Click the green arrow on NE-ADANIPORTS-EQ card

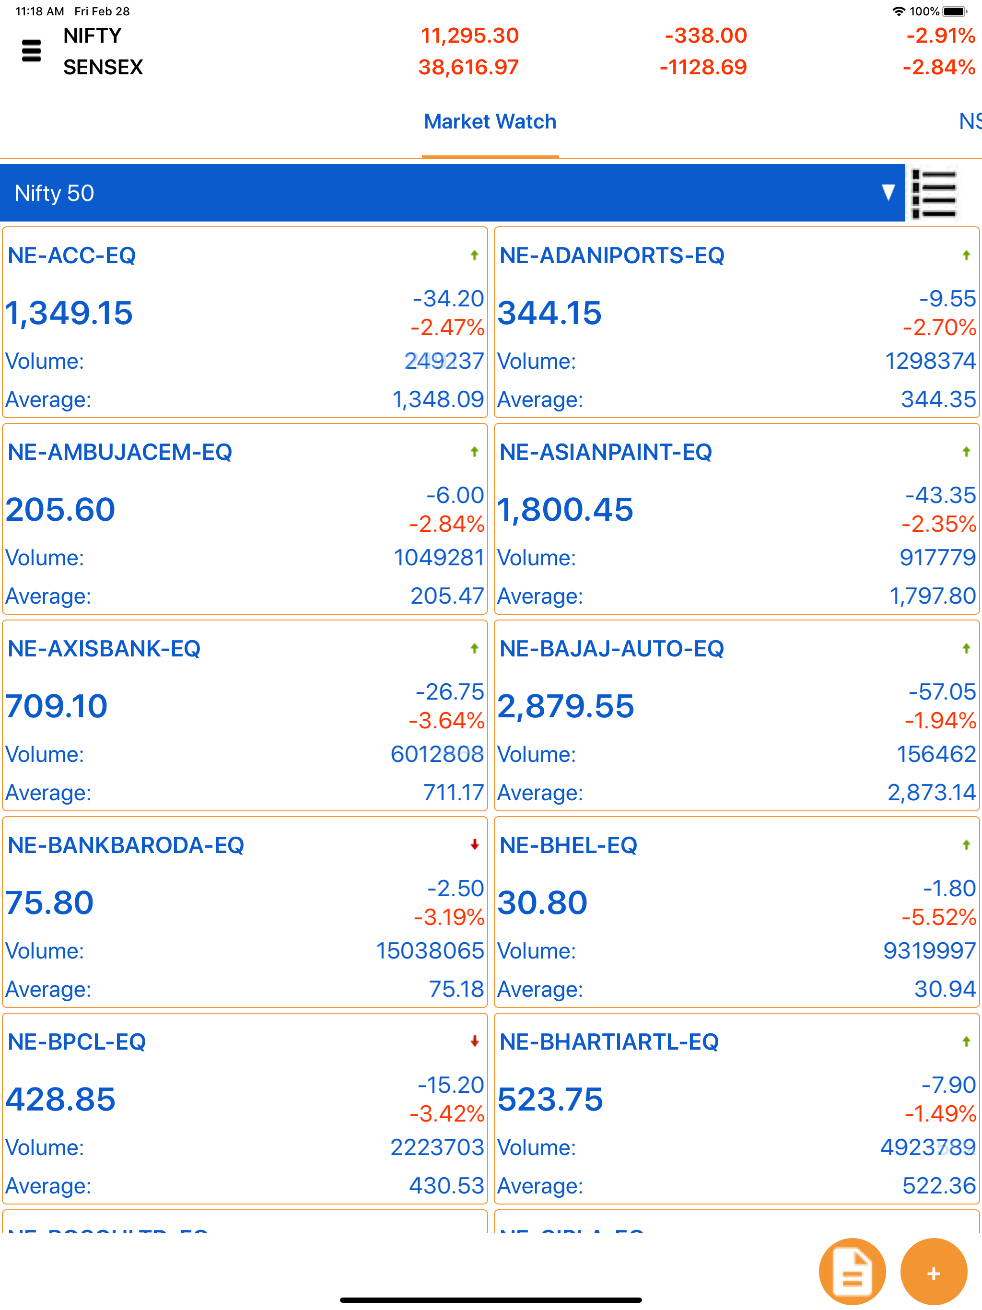tap(966, 255)
